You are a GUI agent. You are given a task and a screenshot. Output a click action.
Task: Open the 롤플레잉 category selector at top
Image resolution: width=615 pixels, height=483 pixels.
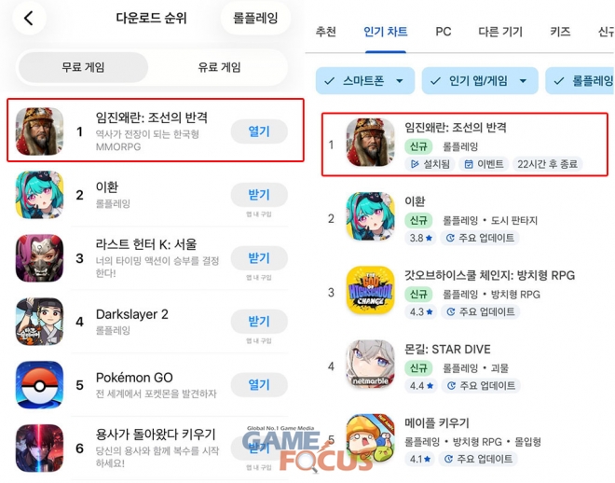click(255, 18)
